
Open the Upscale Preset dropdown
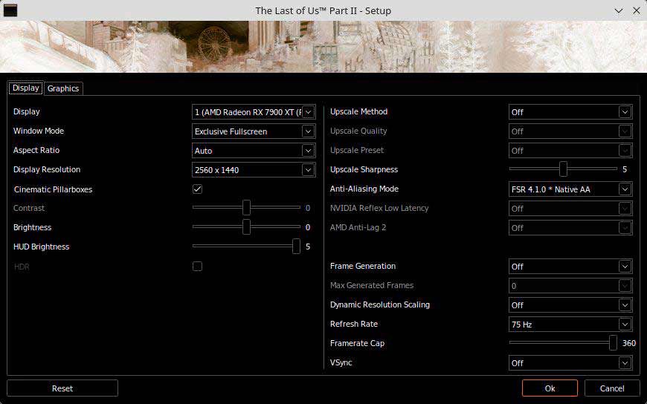[x=570, y=151]
